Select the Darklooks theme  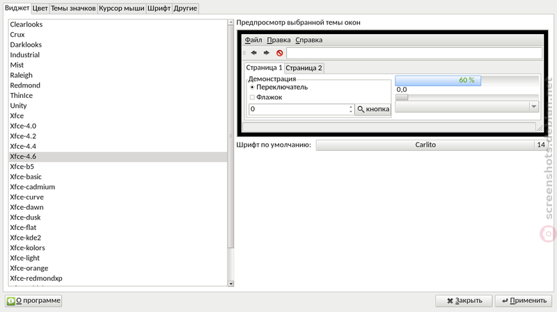pos(118,44)
